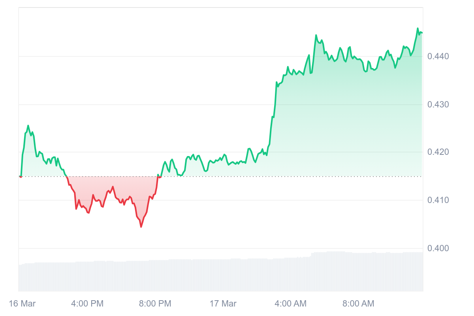The height and width of the screenshot is (316, 474).
Task: Select the 8:00 PM time label
Action: pyautogui.click(x=155, y=304)
